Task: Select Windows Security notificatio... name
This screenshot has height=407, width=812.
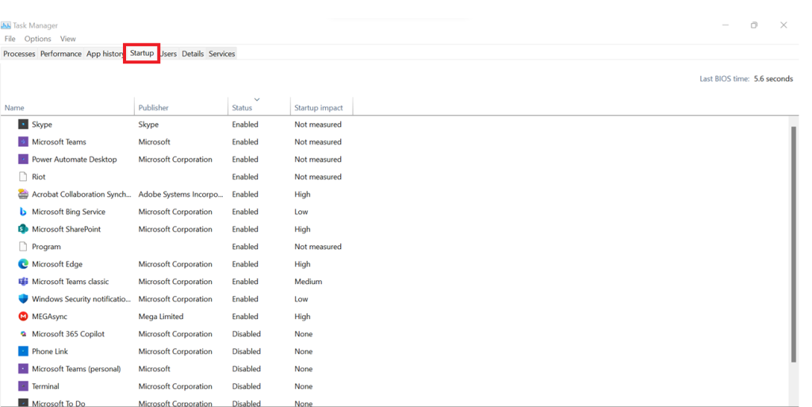Action: (82, 299)
